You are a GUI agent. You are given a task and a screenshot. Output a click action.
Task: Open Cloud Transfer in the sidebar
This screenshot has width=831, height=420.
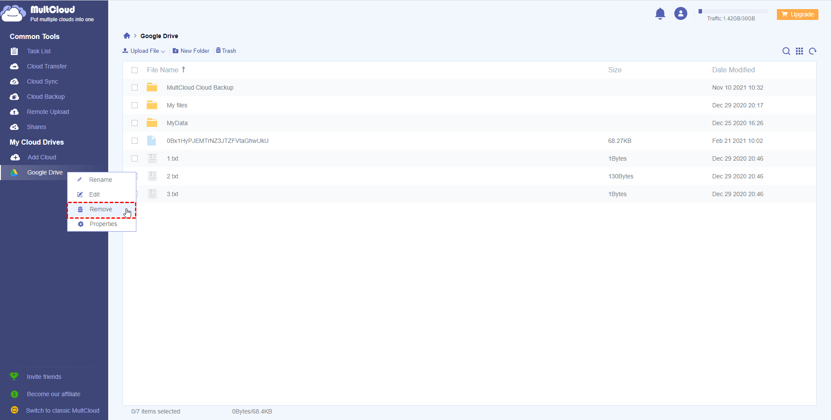point(47,66)
